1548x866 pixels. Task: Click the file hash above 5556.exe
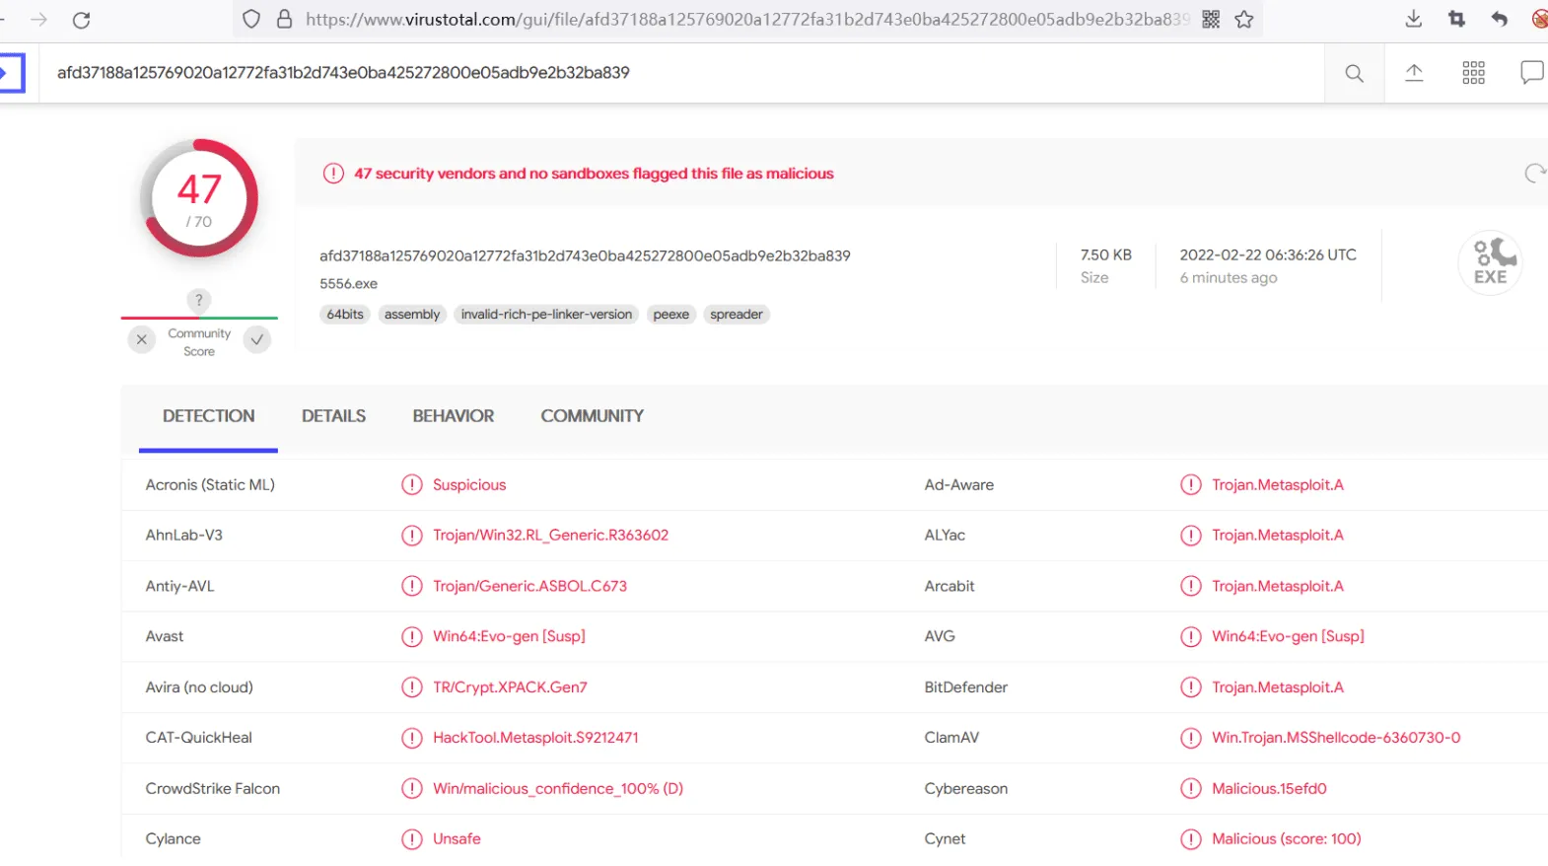click(585, 256)
